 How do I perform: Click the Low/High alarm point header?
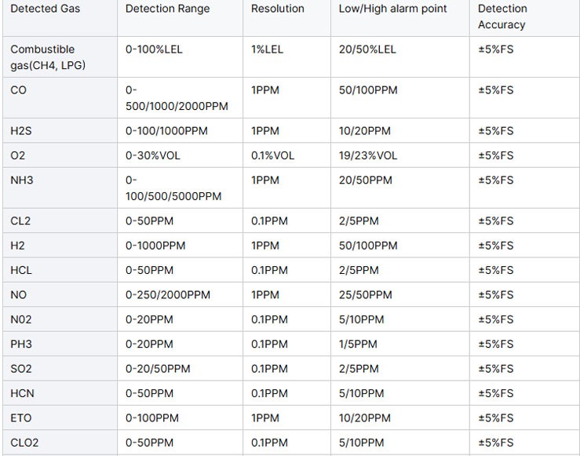(x=392, y=9)
